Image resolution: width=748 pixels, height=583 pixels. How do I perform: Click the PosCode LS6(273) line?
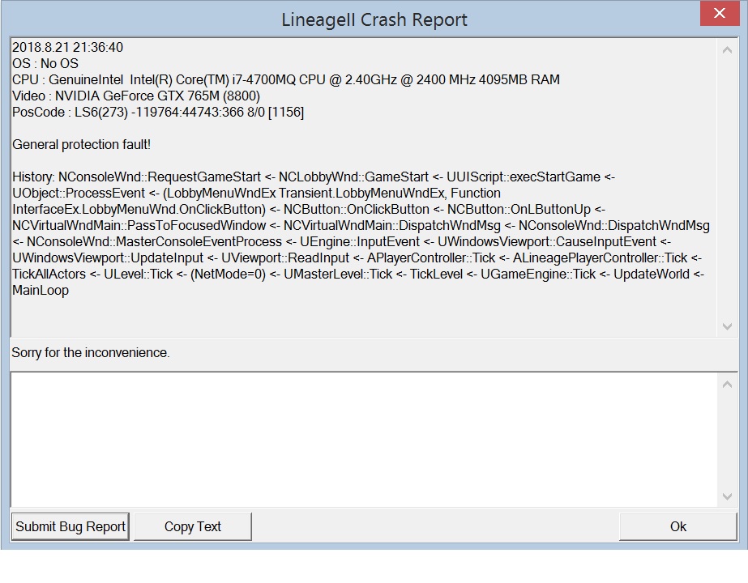(x=158, y=112)
